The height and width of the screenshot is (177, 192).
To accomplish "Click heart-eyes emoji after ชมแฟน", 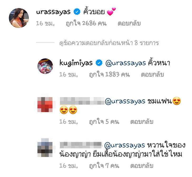I will pos(177,101).
